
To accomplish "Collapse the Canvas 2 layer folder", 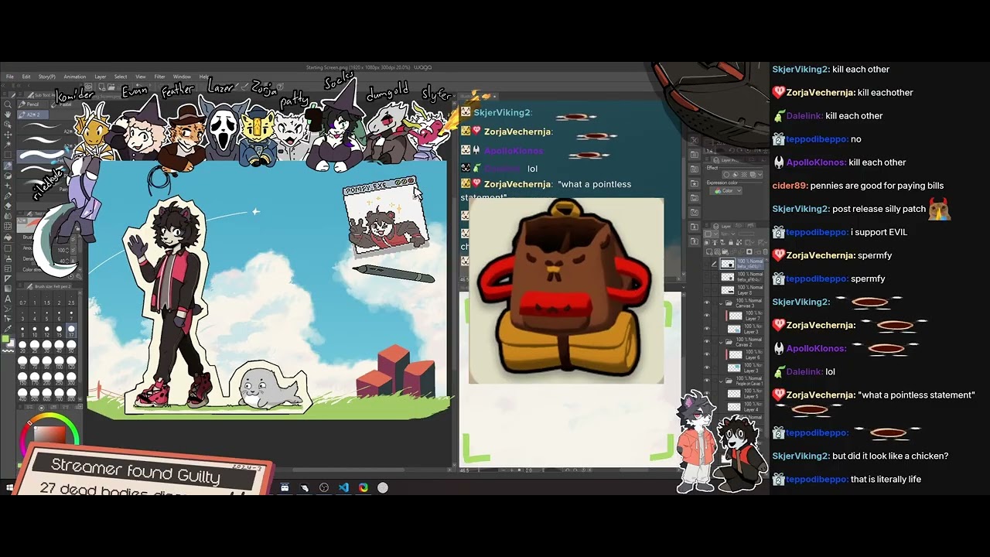I will [721, 342].
